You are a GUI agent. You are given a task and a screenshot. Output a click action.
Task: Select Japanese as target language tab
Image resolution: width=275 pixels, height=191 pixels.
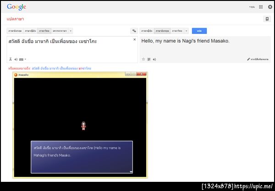click(147, 31)
